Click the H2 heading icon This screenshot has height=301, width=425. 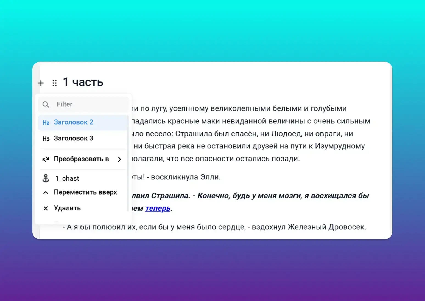coord(46,122)
